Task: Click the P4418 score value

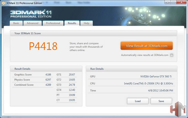Action: [x=43, y=46]
